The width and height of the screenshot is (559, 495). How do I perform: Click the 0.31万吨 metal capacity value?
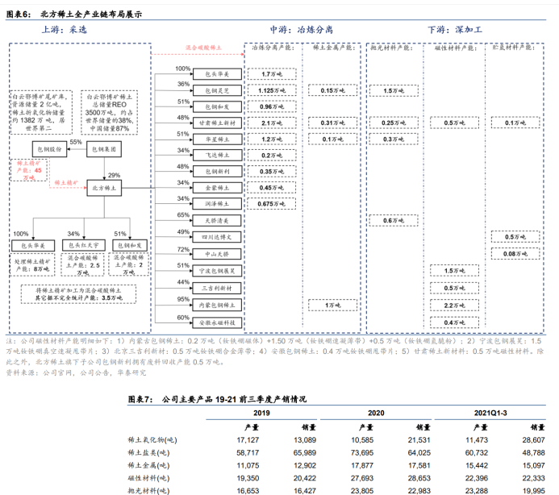click(x=332, y=123)
